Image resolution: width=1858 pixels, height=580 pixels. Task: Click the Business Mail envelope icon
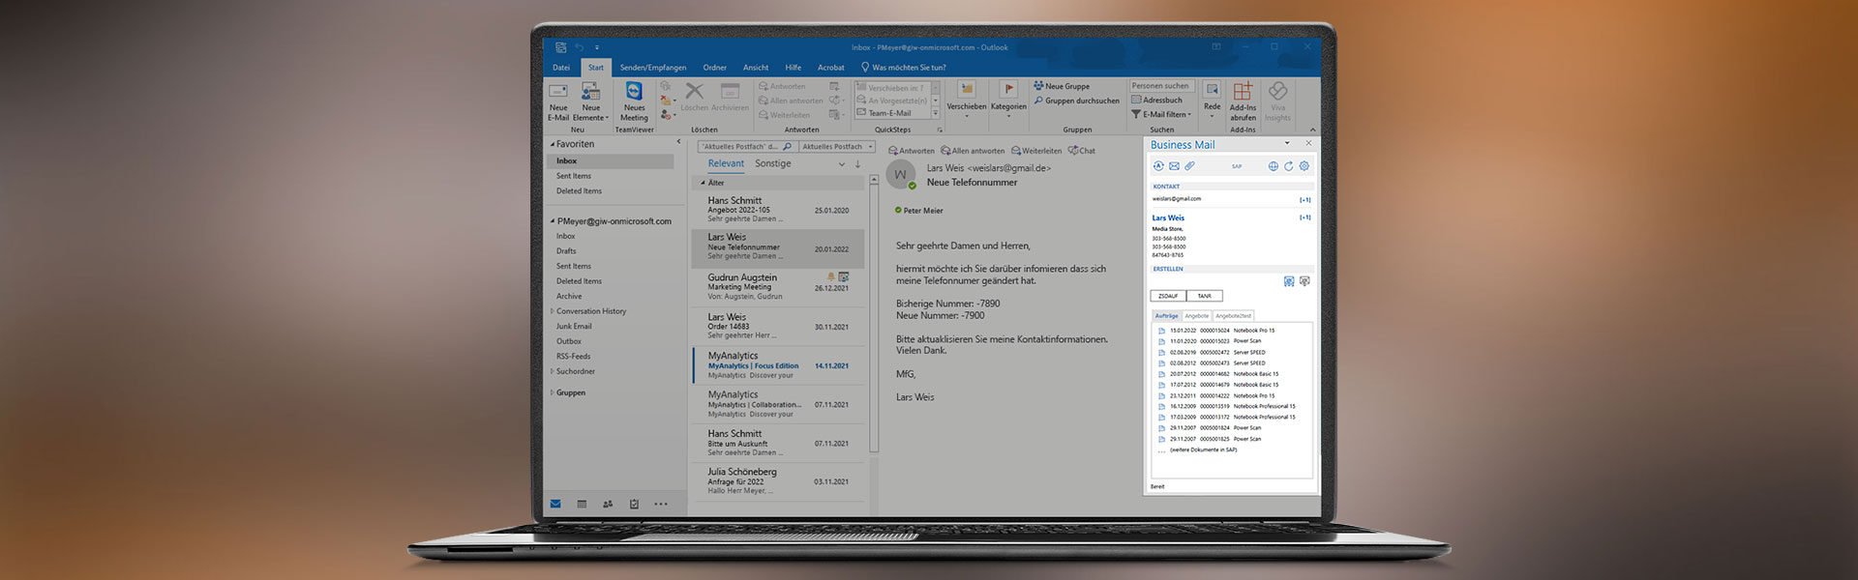pyautogui.click(x=1174, y=166)
